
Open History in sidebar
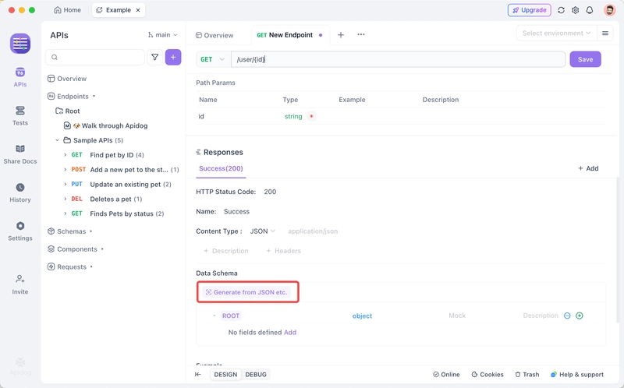[x=20, y=192]
